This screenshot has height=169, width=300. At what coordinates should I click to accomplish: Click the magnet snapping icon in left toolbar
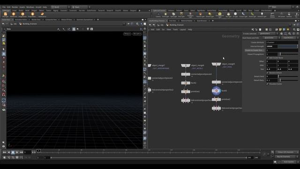[x=4, y=94]
